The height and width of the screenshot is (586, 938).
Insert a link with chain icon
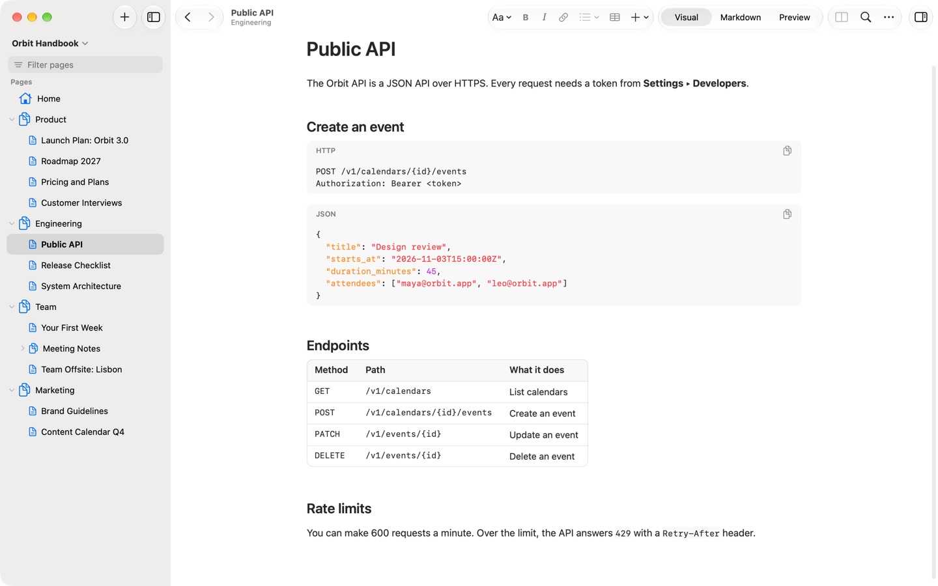coord(563,18)
